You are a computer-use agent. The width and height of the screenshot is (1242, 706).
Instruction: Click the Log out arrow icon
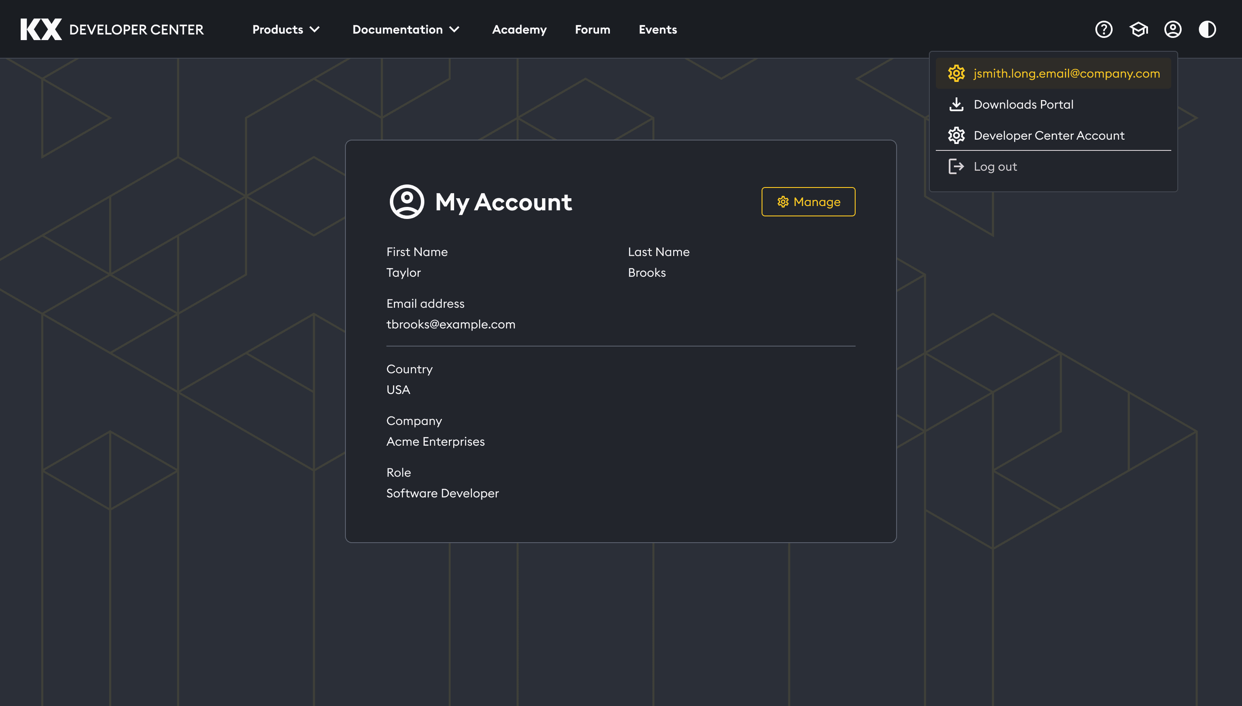(956, 166)
